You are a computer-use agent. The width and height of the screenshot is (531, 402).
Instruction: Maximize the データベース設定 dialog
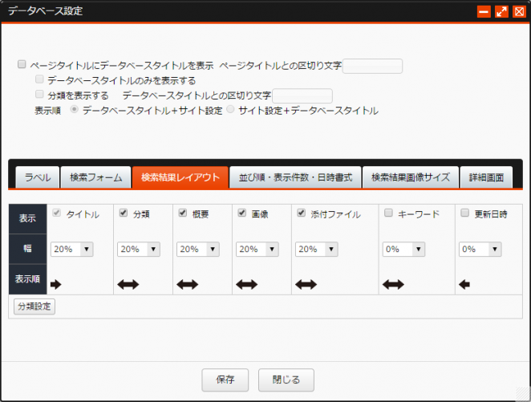coord(501,11)
